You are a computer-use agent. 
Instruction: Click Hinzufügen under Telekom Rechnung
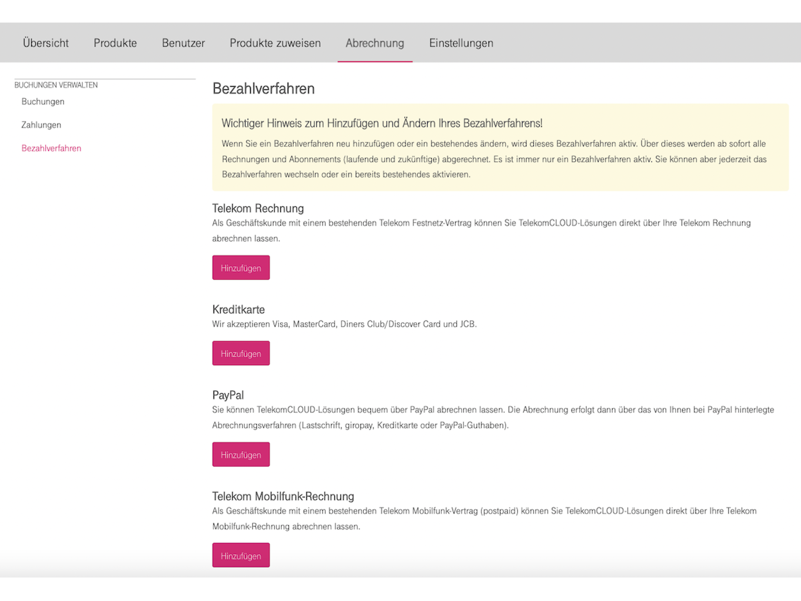click(241, 268)
